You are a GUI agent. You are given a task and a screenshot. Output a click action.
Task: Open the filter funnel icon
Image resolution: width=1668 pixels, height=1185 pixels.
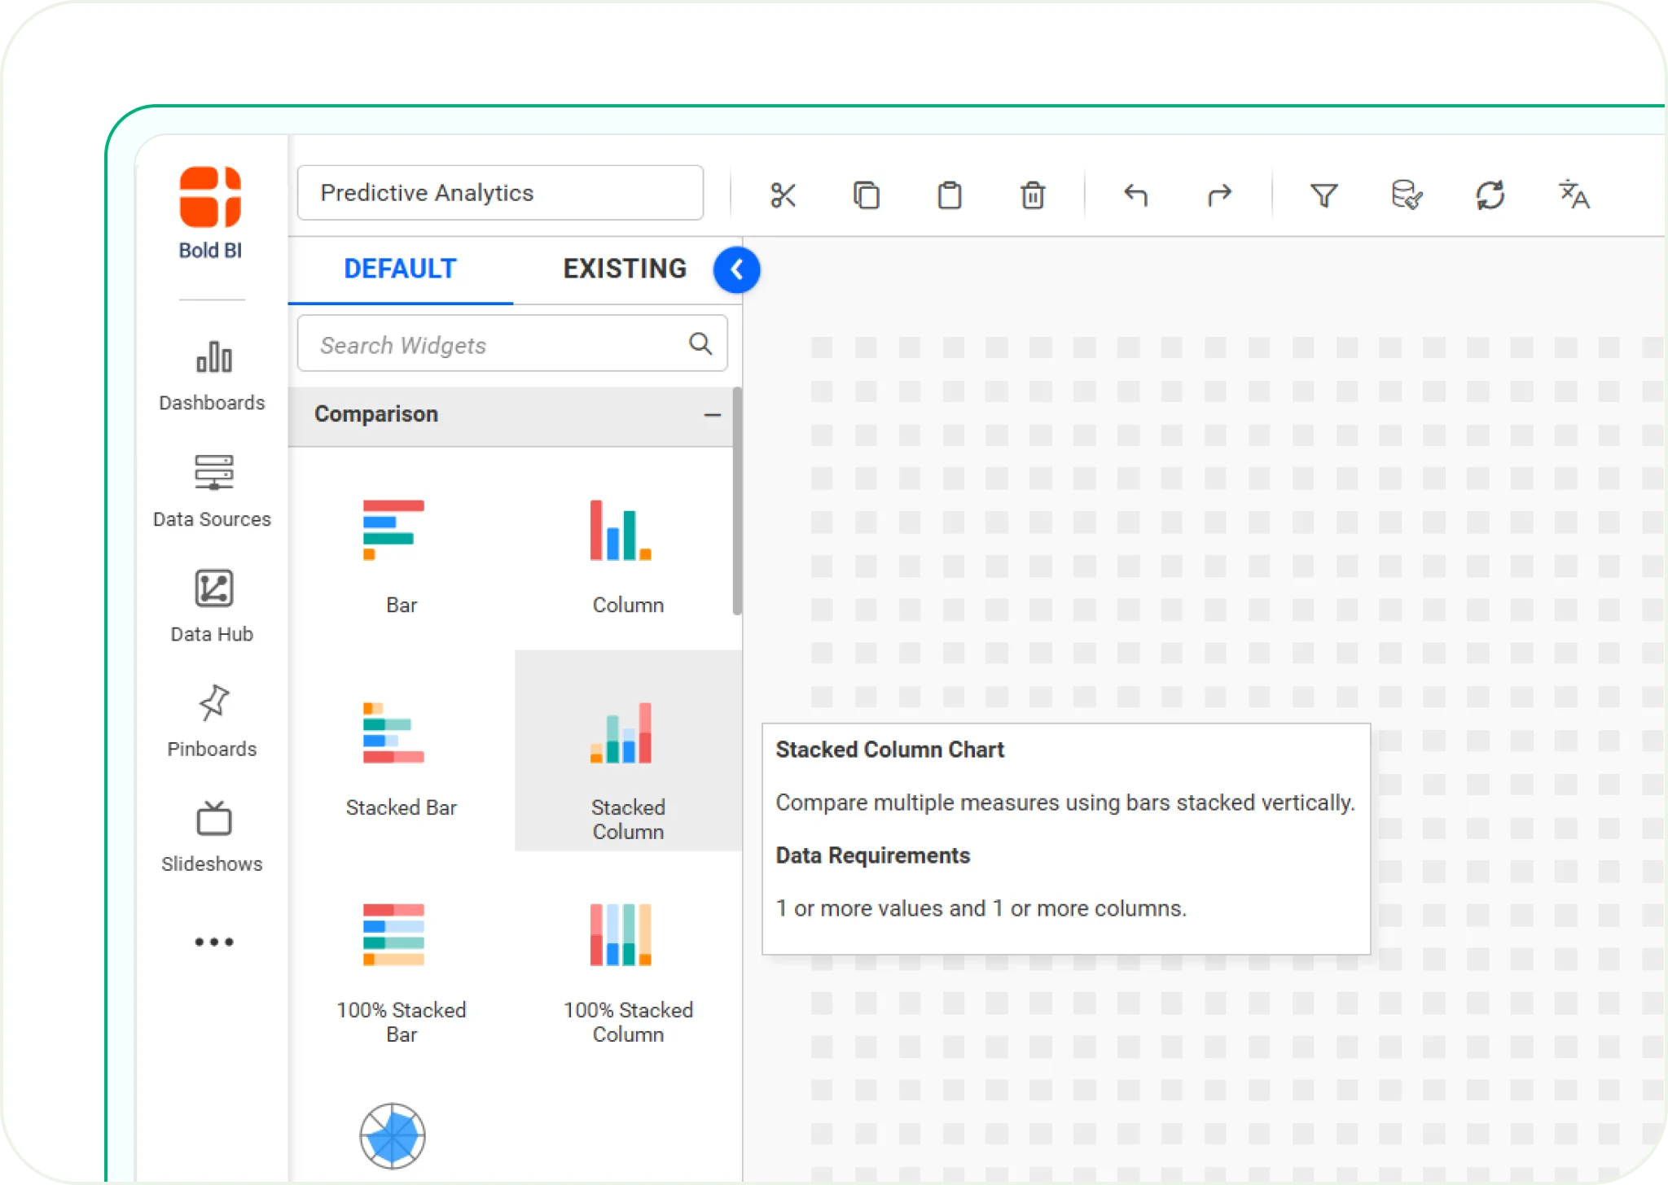click(1323, 195)
